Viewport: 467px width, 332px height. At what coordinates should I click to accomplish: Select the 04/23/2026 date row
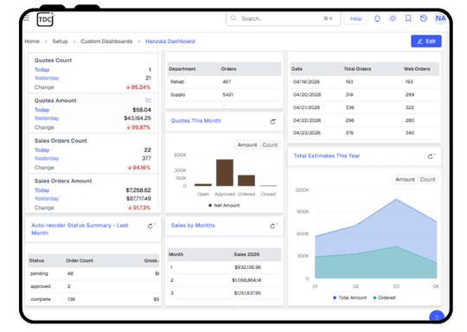tap(365, 133)
